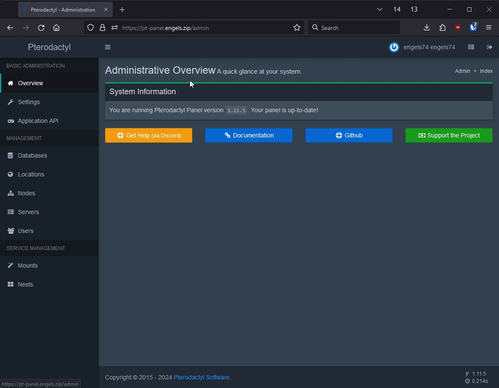Go to Databases management page
499x388 pixels.
tap(49, 155)
